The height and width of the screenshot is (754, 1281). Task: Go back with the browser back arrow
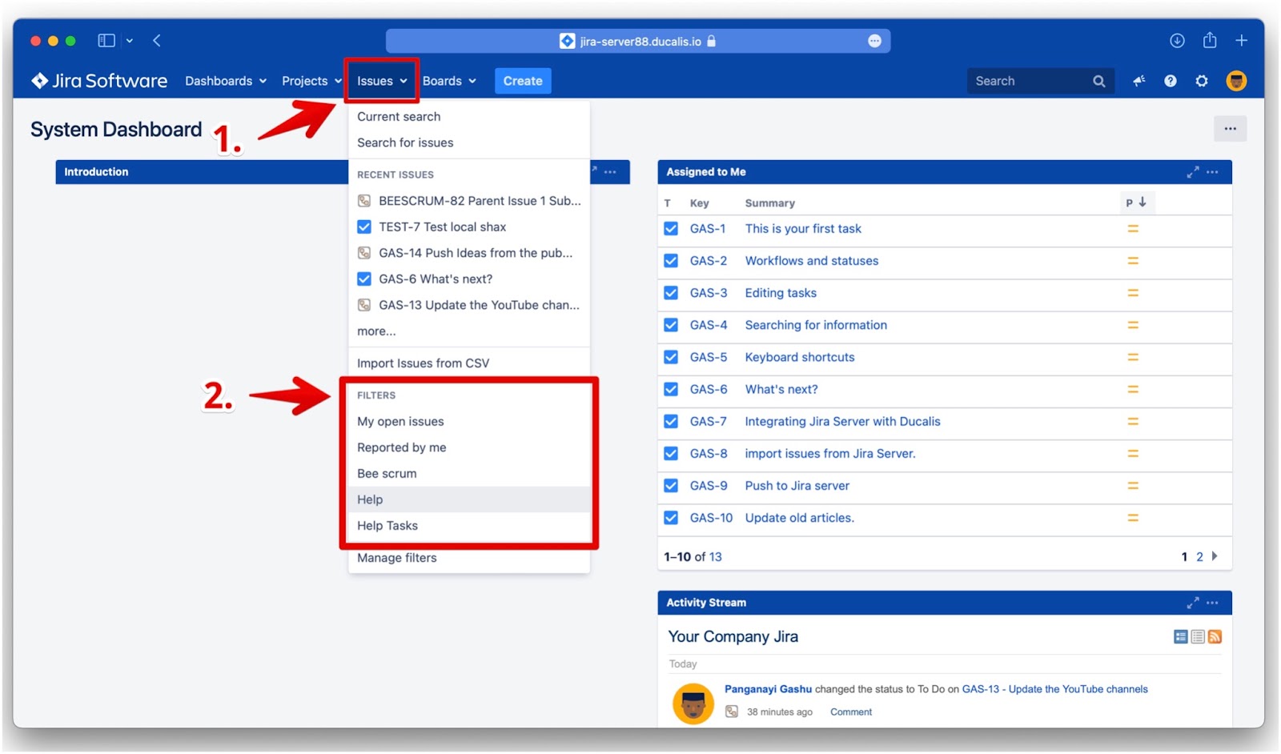[157, 40]
